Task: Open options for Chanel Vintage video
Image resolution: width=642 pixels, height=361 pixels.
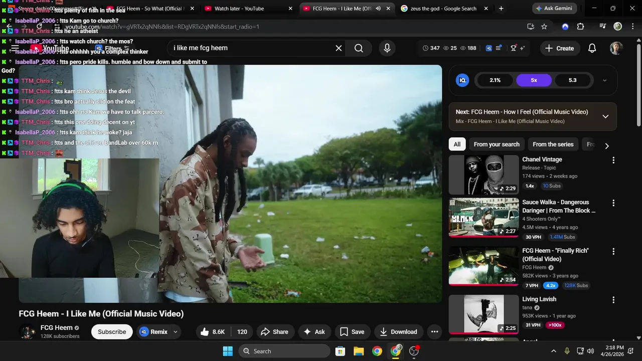Action: (613, 160)
